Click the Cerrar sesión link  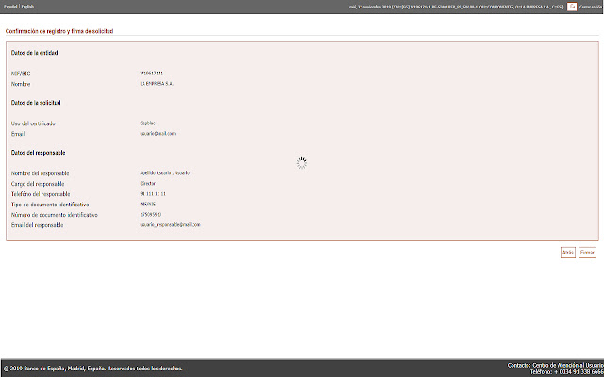[592, 7]
